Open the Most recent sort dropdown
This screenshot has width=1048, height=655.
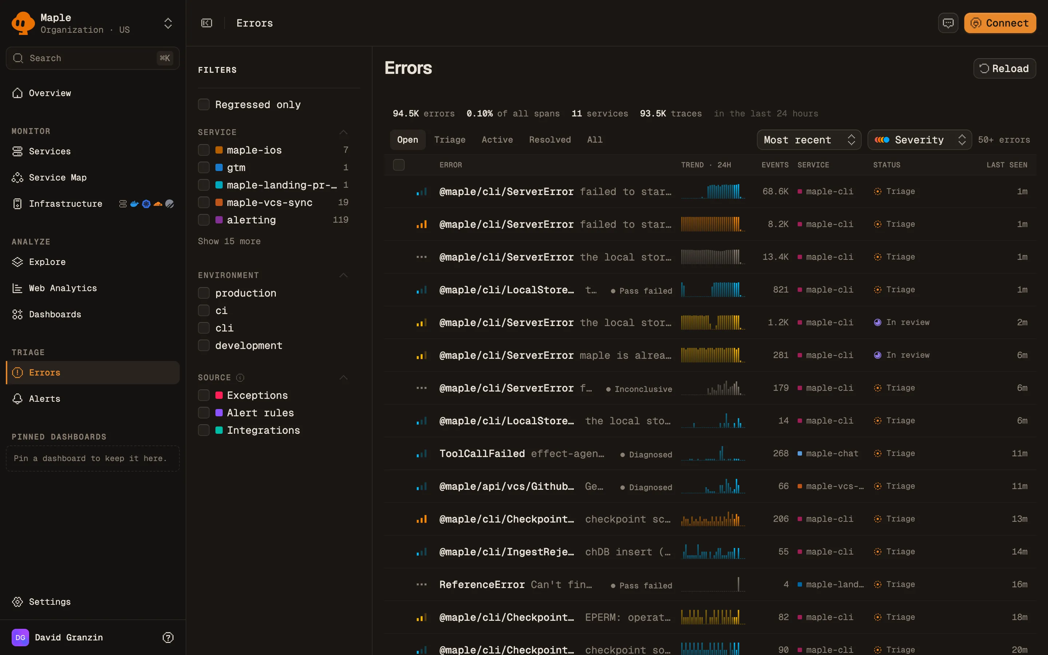(x=809, y=139)
